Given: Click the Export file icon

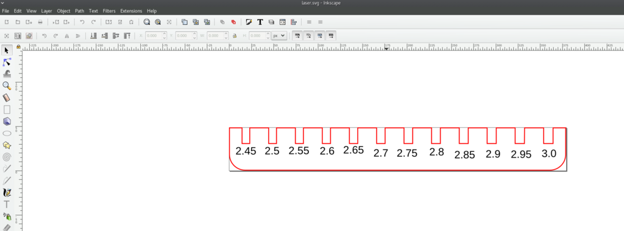Looking at the screenshot, I should [x=67, y=22].
